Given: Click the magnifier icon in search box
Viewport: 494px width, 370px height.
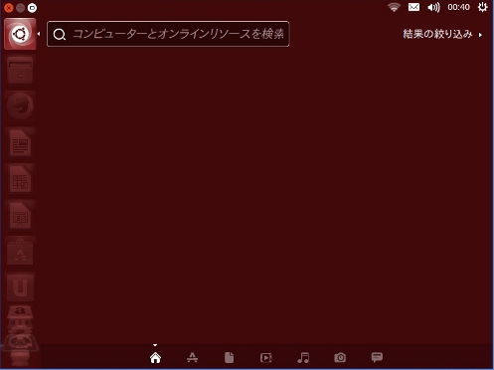Looking at the screenshot, I should coord(60,34).
